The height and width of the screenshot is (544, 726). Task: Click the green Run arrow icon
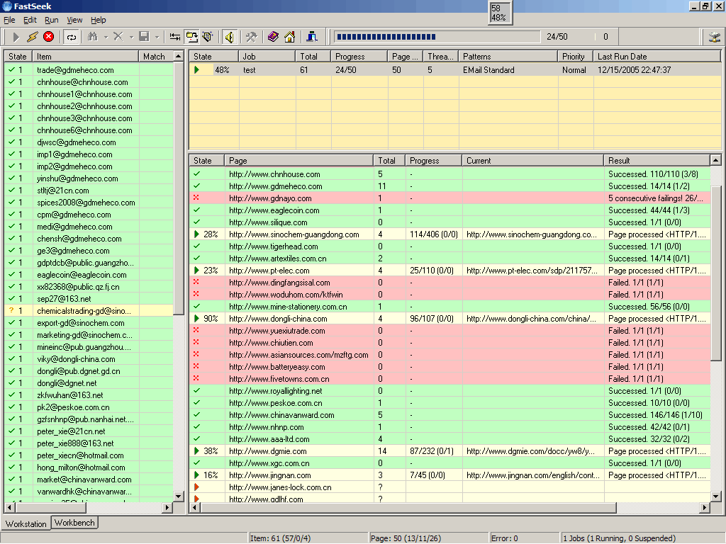tap(15, 36)
